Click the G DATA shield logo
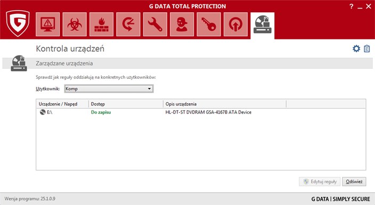The width and height of the screenshot is (375, 205). [18, 23]
